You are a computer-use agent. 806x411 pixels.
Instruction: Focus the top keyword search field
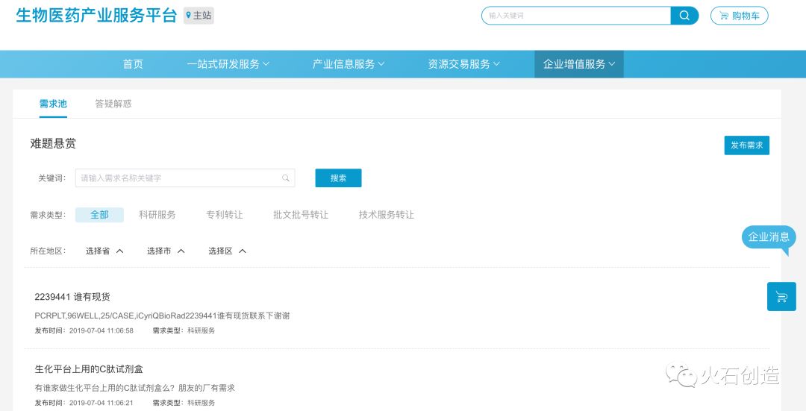tap(576, 16)
